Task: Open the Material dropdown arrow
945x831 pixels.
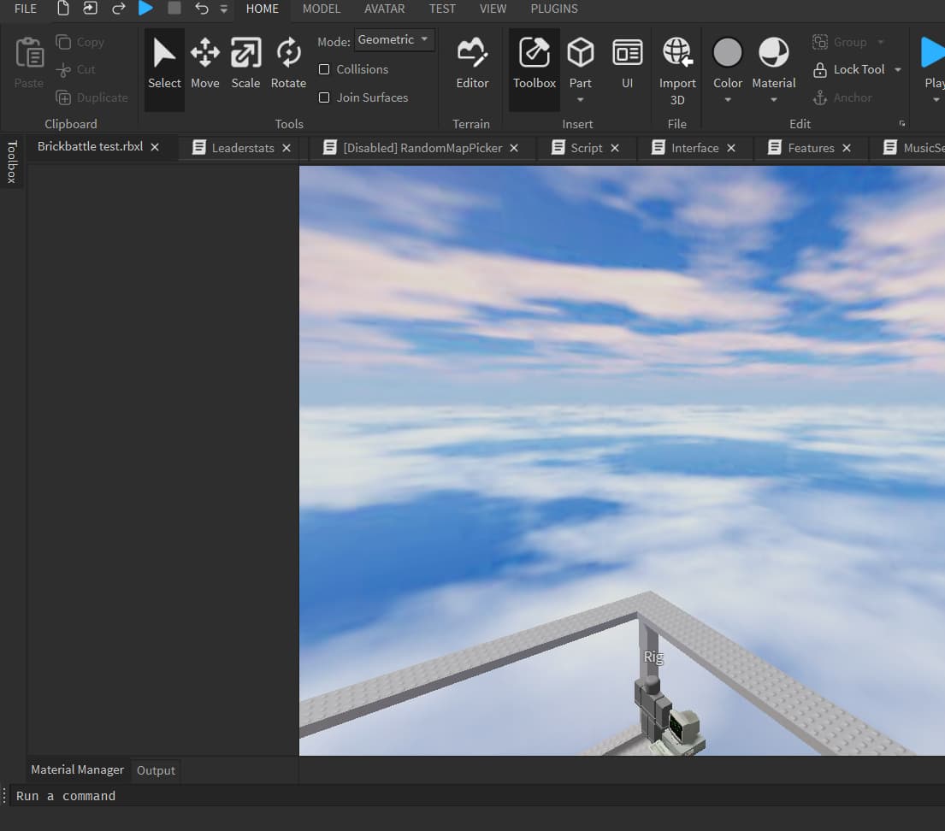Action: click(x=774, y=100)
